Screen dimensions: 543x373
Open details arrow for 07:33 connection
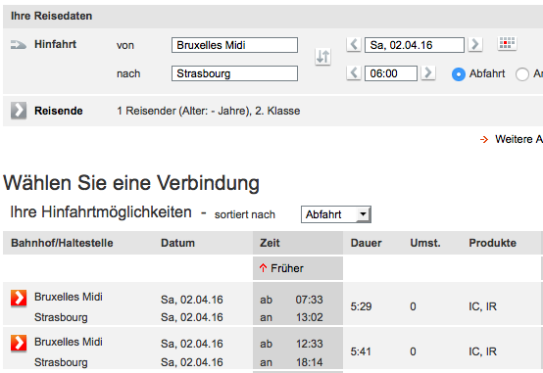coord(19,298)
